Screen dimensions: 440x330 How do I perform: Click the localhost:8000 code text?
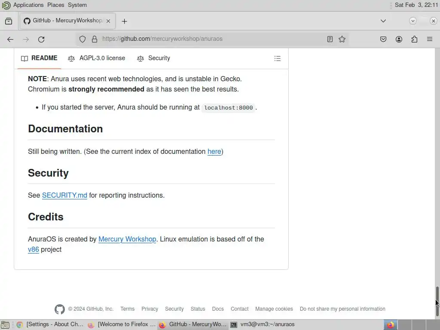click(x=229, y=108)
